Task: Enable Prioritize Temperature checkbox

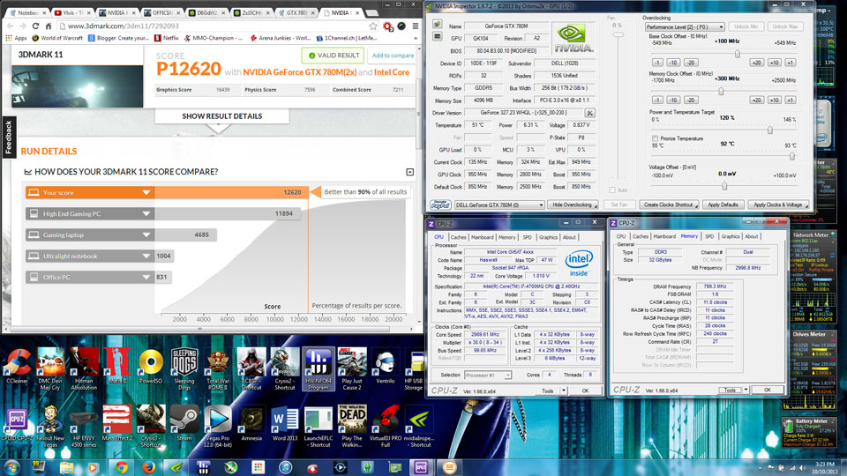Action: pos(655,138)
